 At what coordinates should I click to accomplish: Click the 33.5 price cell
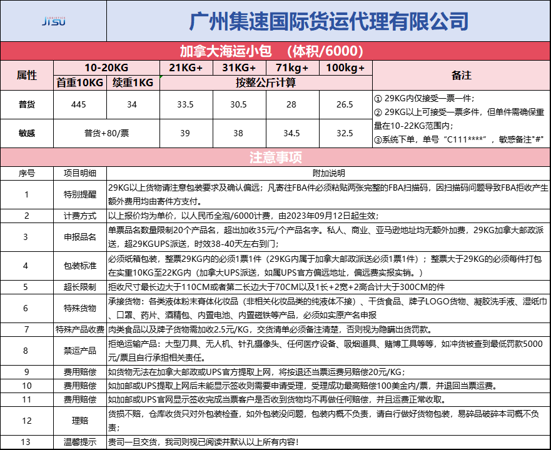point(186,104)
